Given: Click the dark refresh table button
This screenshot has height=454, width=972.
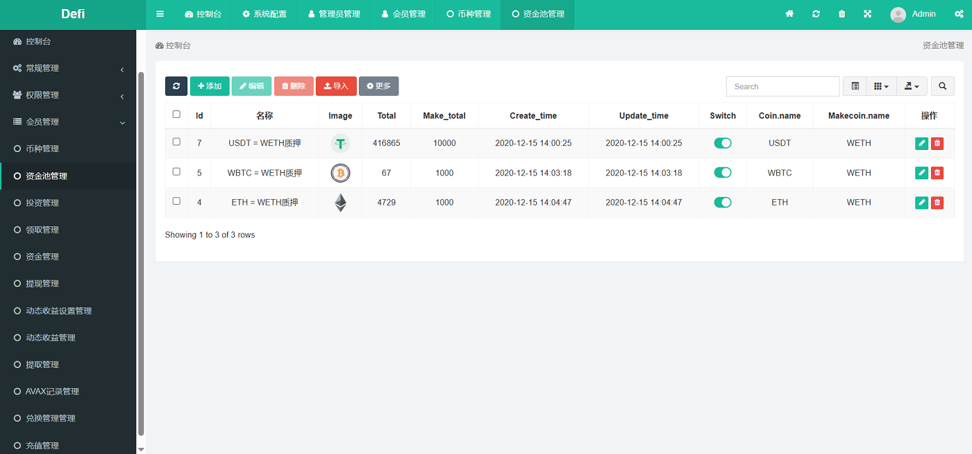Looking at the screenshot, I should (176, 86).
